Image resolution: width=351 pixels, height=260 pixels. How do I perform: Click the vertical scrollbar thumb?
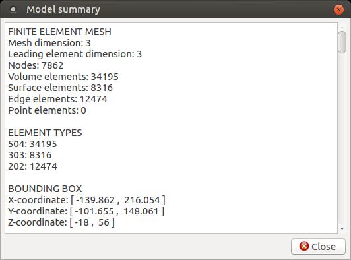[x=342, y=42]
